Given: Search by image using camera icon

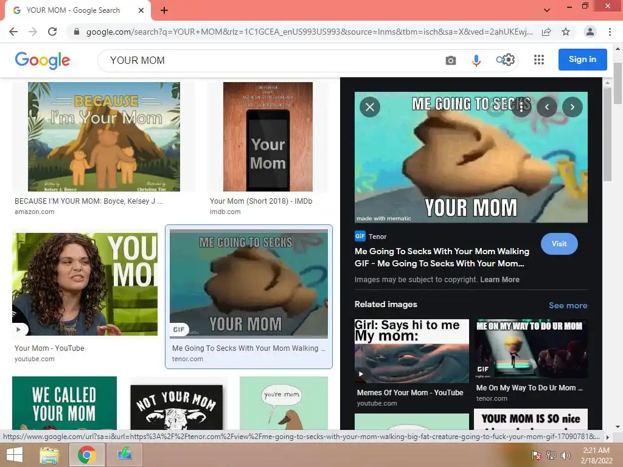Looking at the screenshot, I should click(451, 60).
